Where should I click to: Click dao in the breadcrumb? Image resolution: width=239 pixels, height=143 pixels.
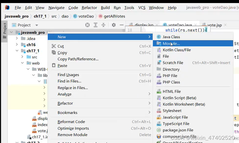click(x=65, y=16)
